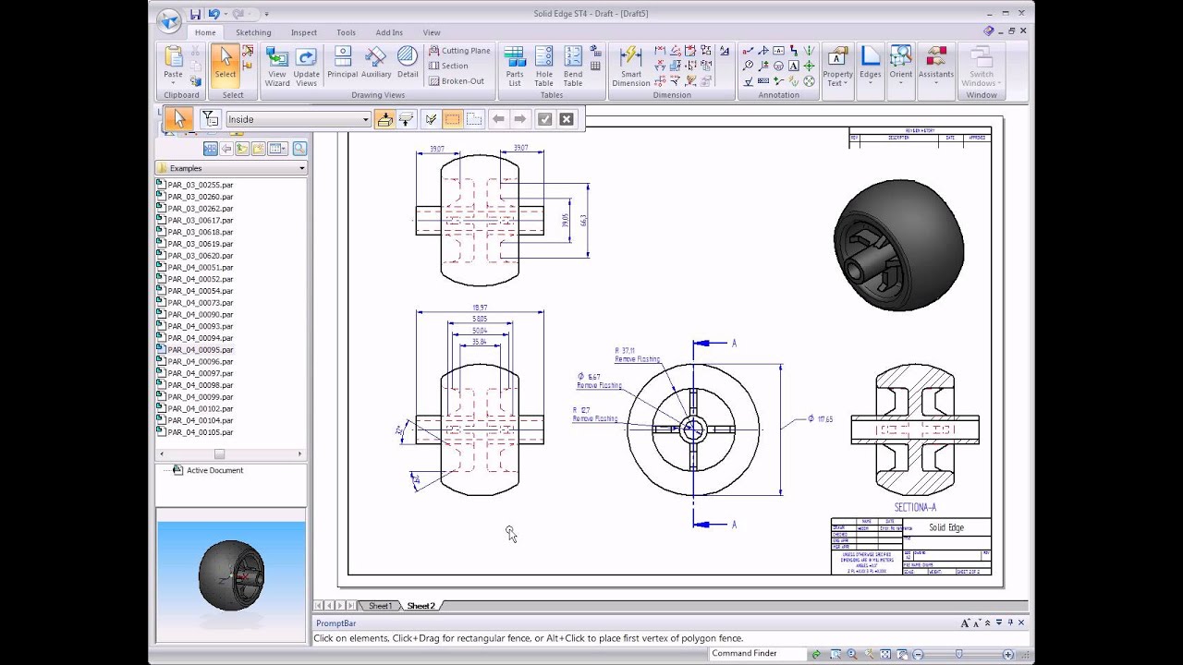The width and height of the screenshot is (1183, 665).
Task: Toggle the pencil-check select option button
Action: click(x=430, y=119)
